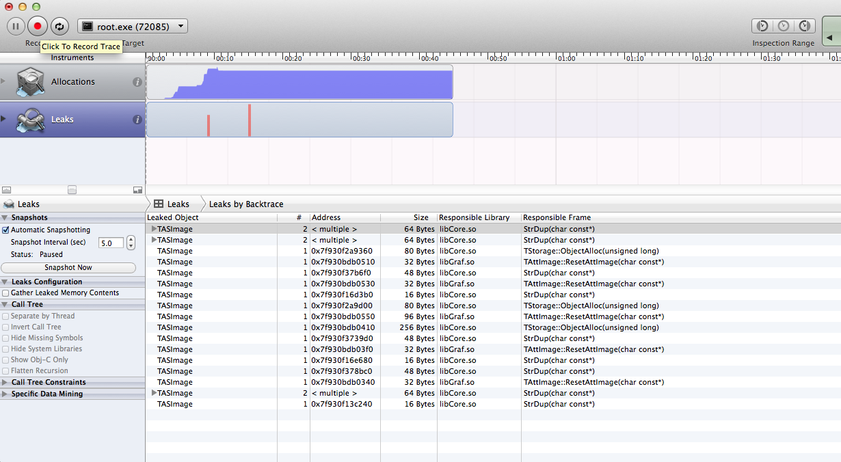841x462 pixels.
Task: Disable Automatic Snapshotting checkbox
Action: 6,230
